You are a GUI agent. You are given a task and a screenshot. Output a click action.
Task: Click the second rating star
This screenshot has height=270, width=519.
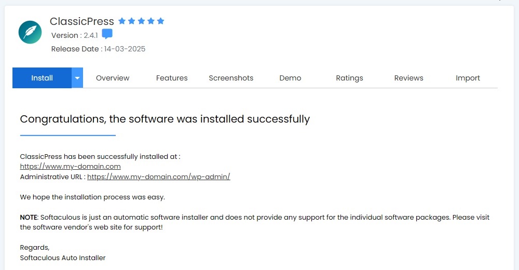132,21
